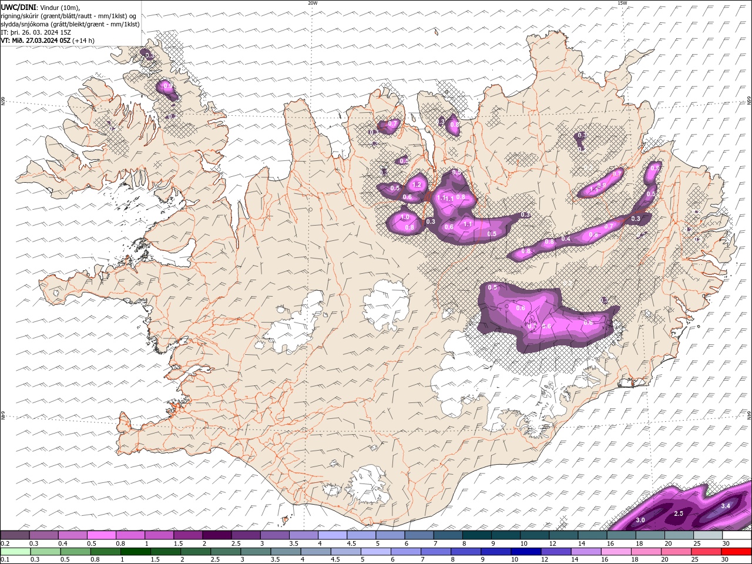The height and width of the screenshot is (564, 752).
Task: Click the "rigning/skúrir" legend description line
Action: [69, 15]
